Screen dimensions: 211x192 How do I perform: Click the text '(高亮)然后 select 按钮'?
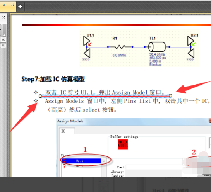82,110
